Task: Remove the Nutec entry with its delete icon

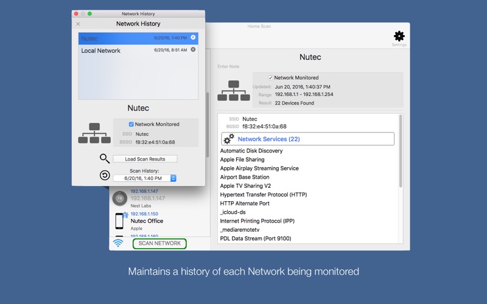Action: point(193,38)
